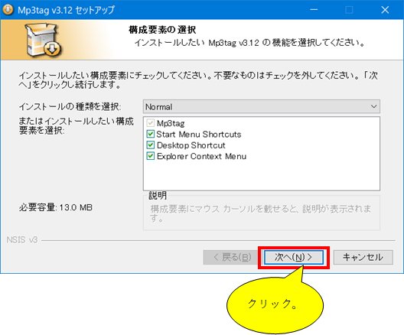Select the Desktop Shortcut component label
Screen dimensions: 404x335
coord(191,145)
